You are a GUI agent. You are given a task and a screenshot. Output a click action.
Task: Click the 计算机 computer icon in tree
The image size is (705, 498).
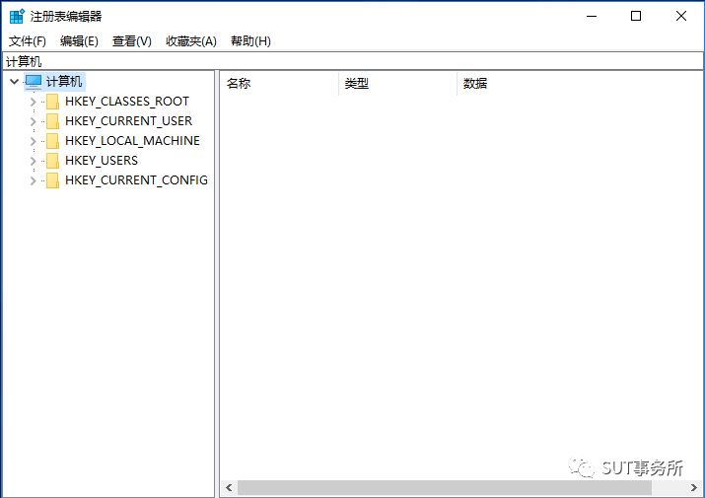click(34, 82)
